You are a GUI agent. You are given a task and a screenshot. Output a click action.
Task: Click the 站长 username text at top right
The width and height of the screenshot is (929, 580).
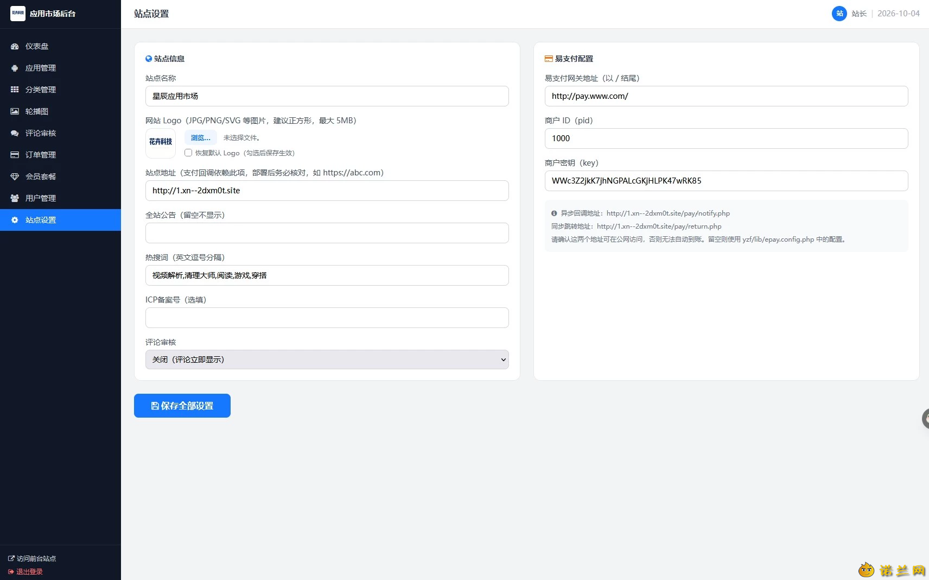tap(859, 14)
